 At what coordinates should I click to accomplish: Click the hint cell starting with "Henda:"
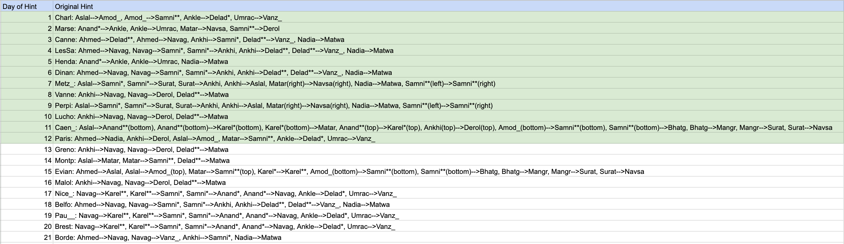(x=449, y=61)
